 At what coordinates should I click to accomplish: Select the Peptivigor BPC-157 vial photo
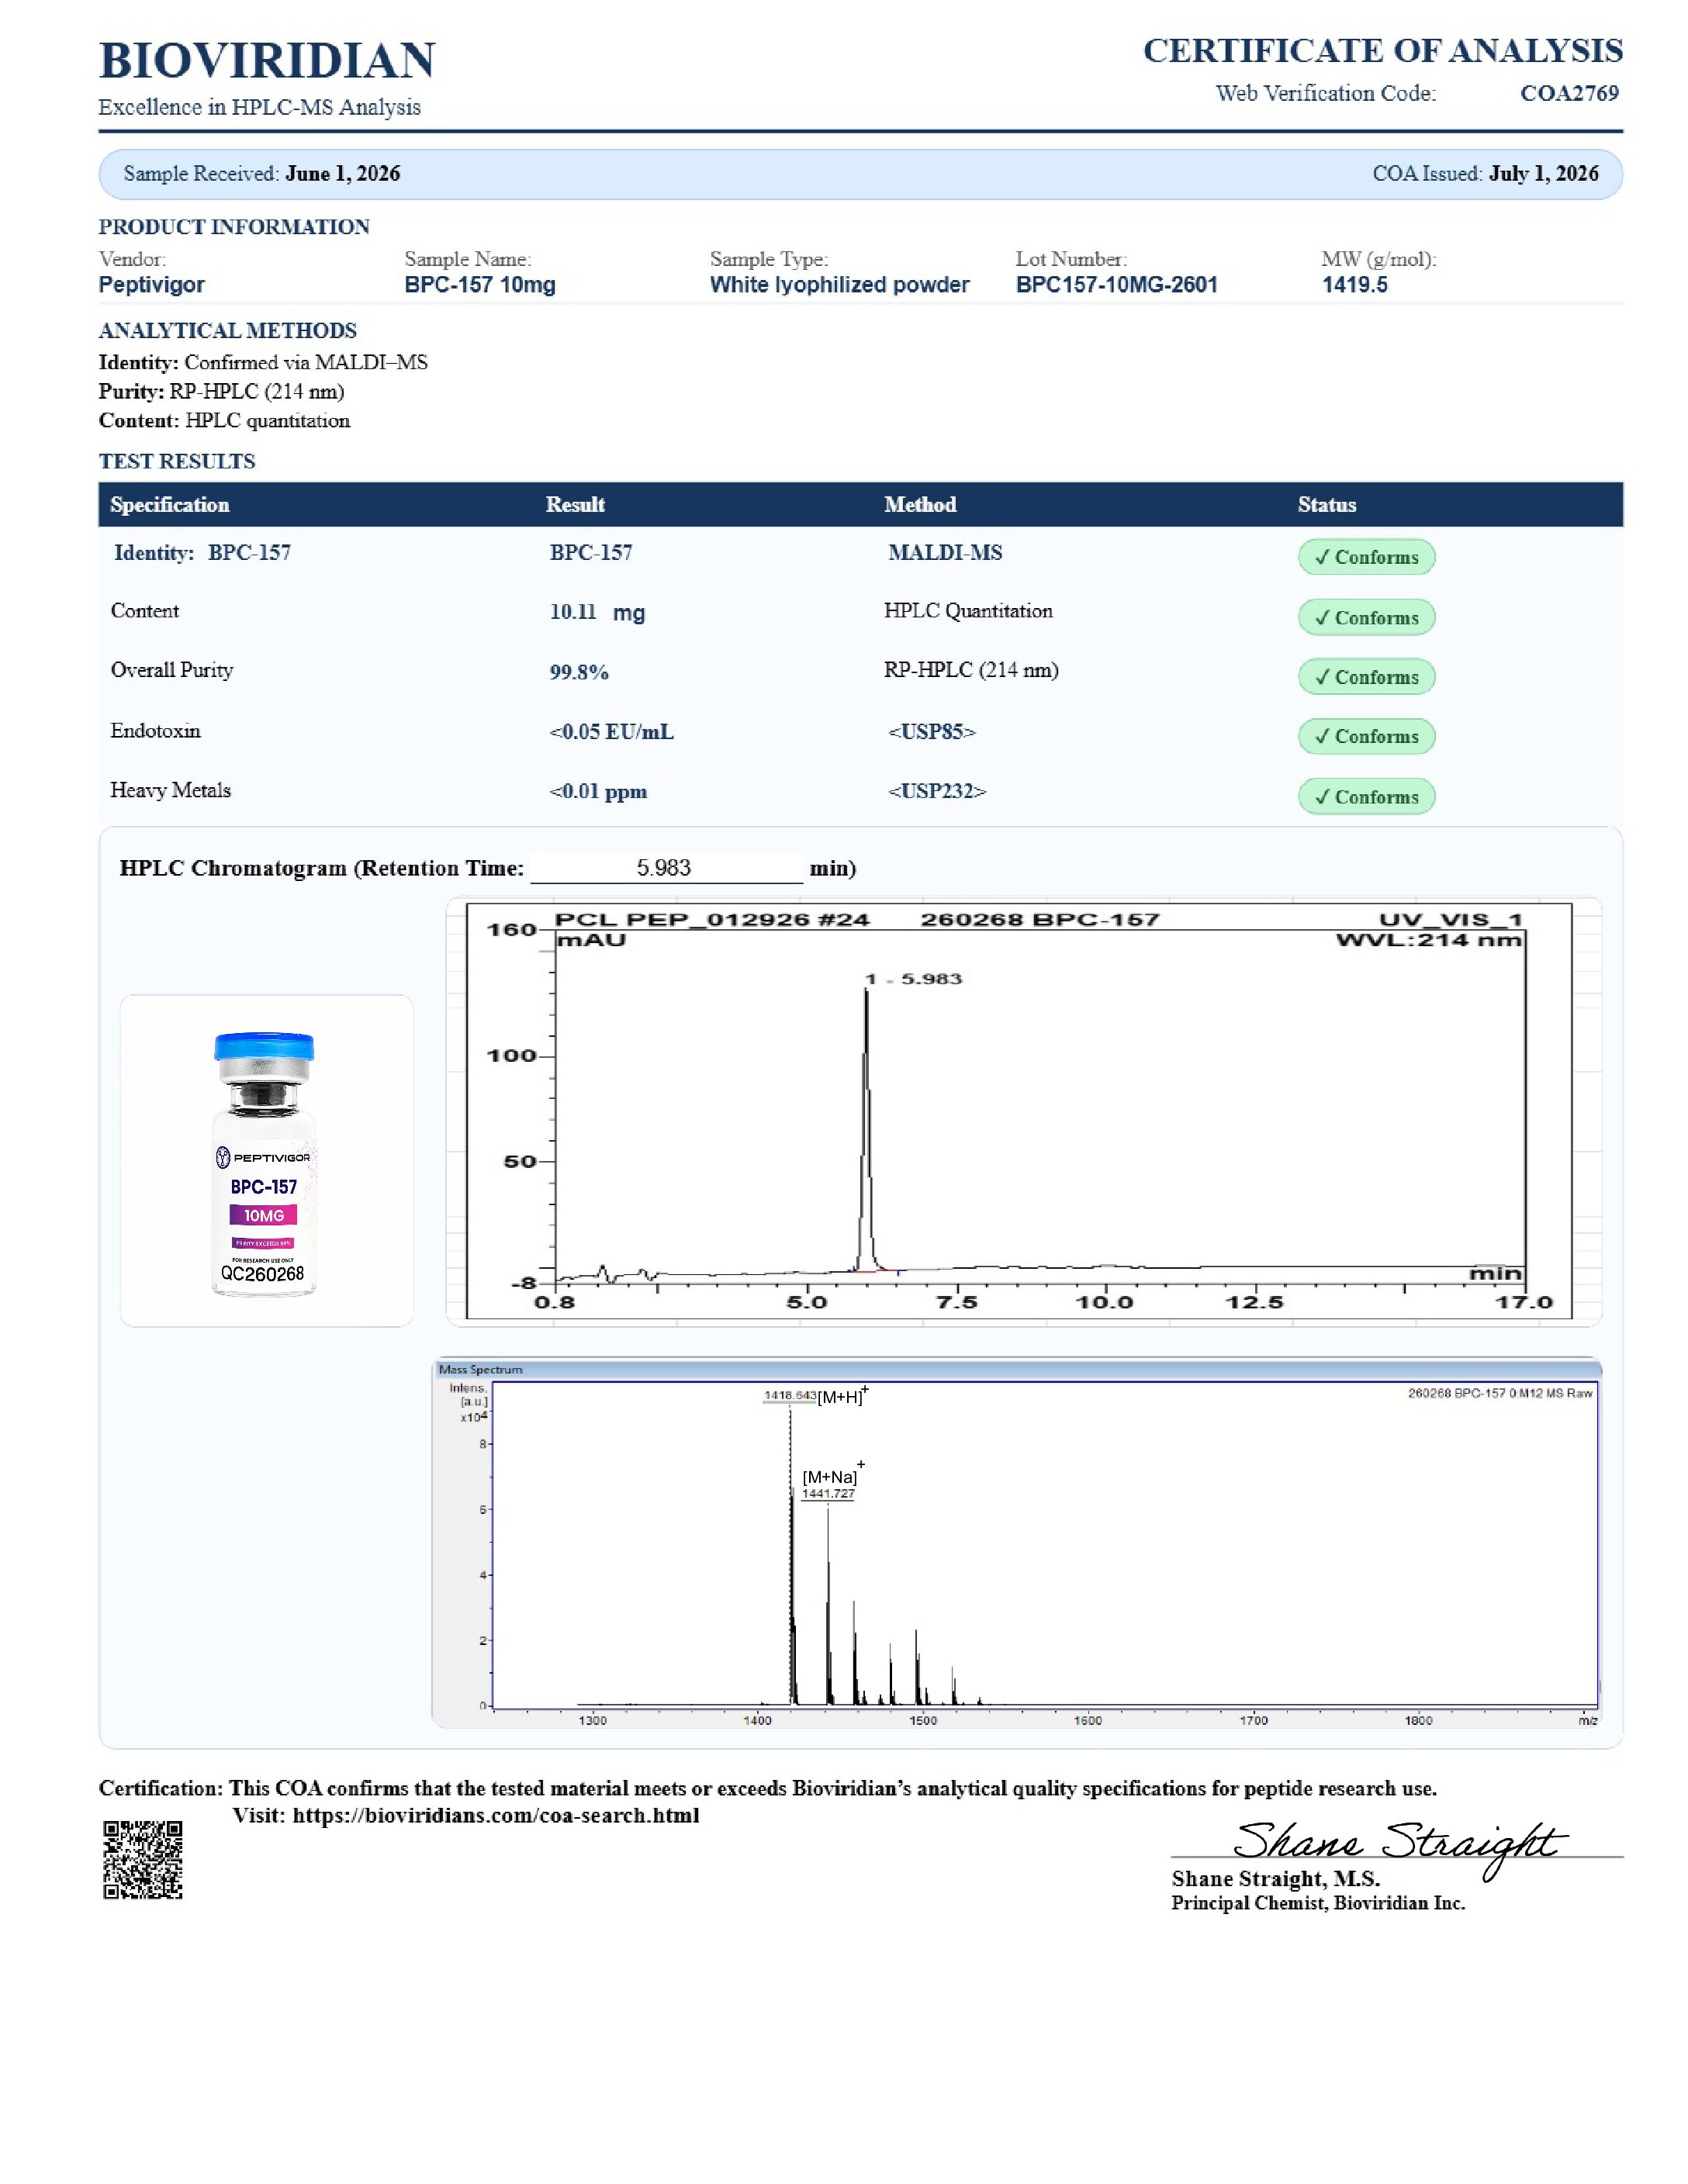coord(265,1164)
